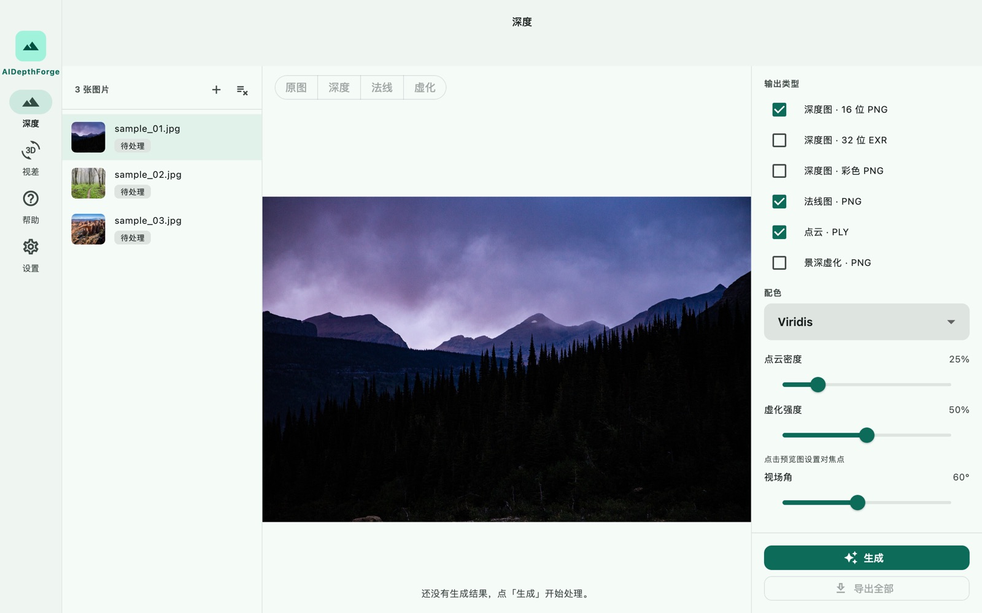Clear the image list
The height and width of the screenshot is (613, 982).
pos(242,90)
